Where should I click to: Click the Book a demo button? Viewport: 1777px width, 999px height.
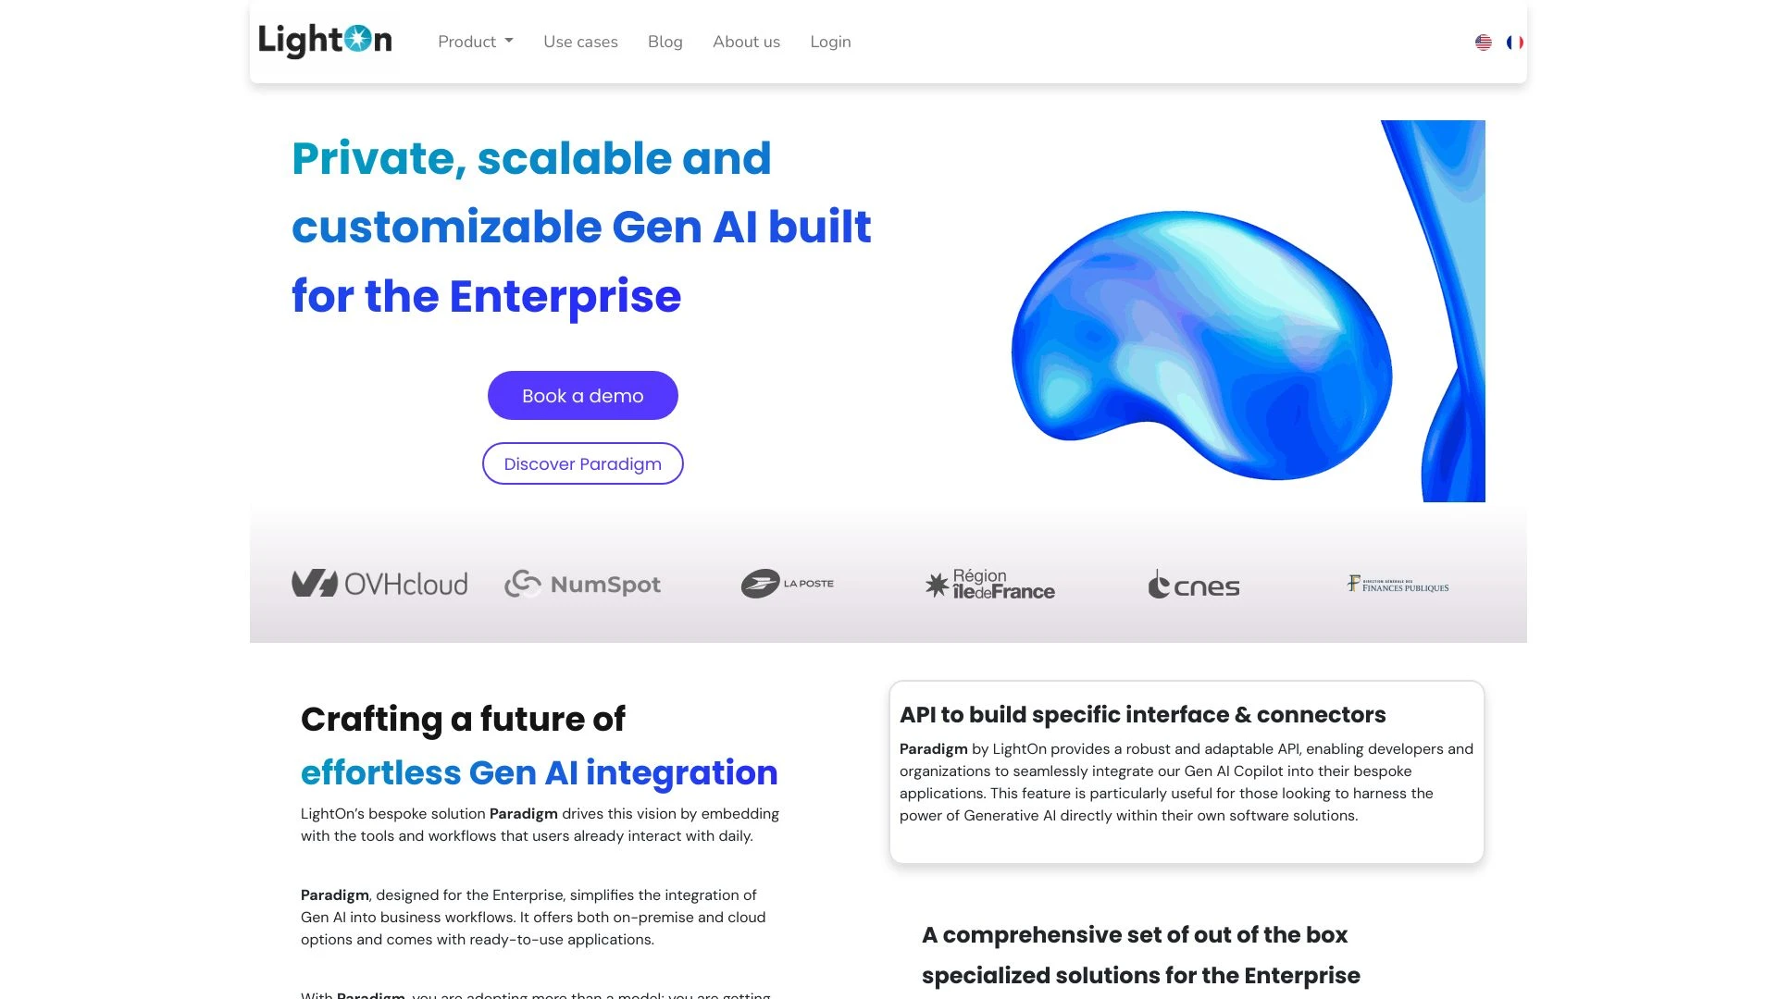coord(582,395)
